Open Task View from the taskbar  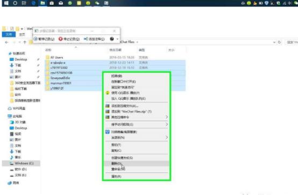[24, 3]
